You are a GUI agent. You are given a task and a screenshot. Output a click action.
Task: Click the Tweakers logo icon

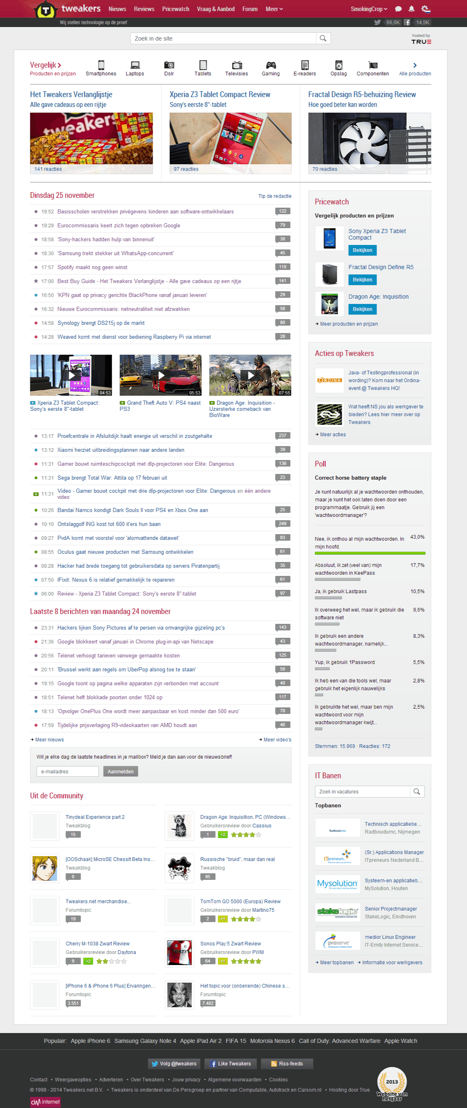46,9
